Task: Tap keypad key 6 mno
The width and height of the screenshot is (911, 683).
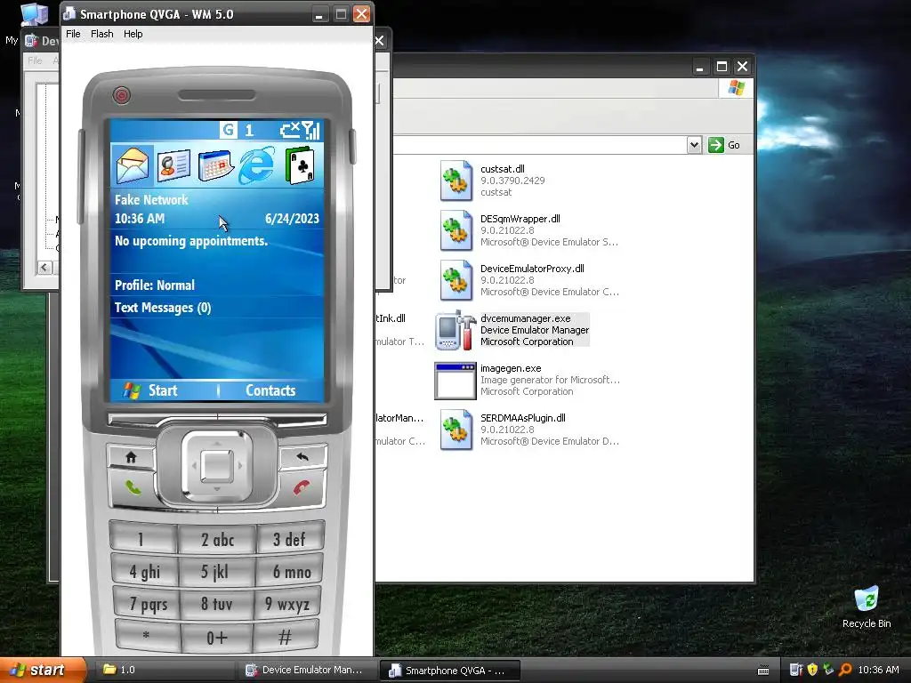Action: point(290,572)
